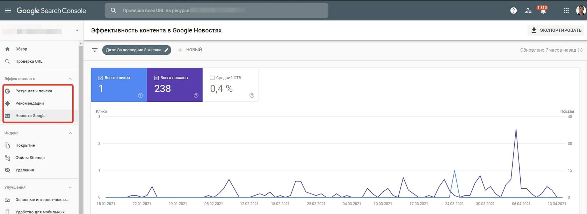Click the date chip Дата: За последние 3 месяца
The image size is (587, 214).
tap(137, 50)
